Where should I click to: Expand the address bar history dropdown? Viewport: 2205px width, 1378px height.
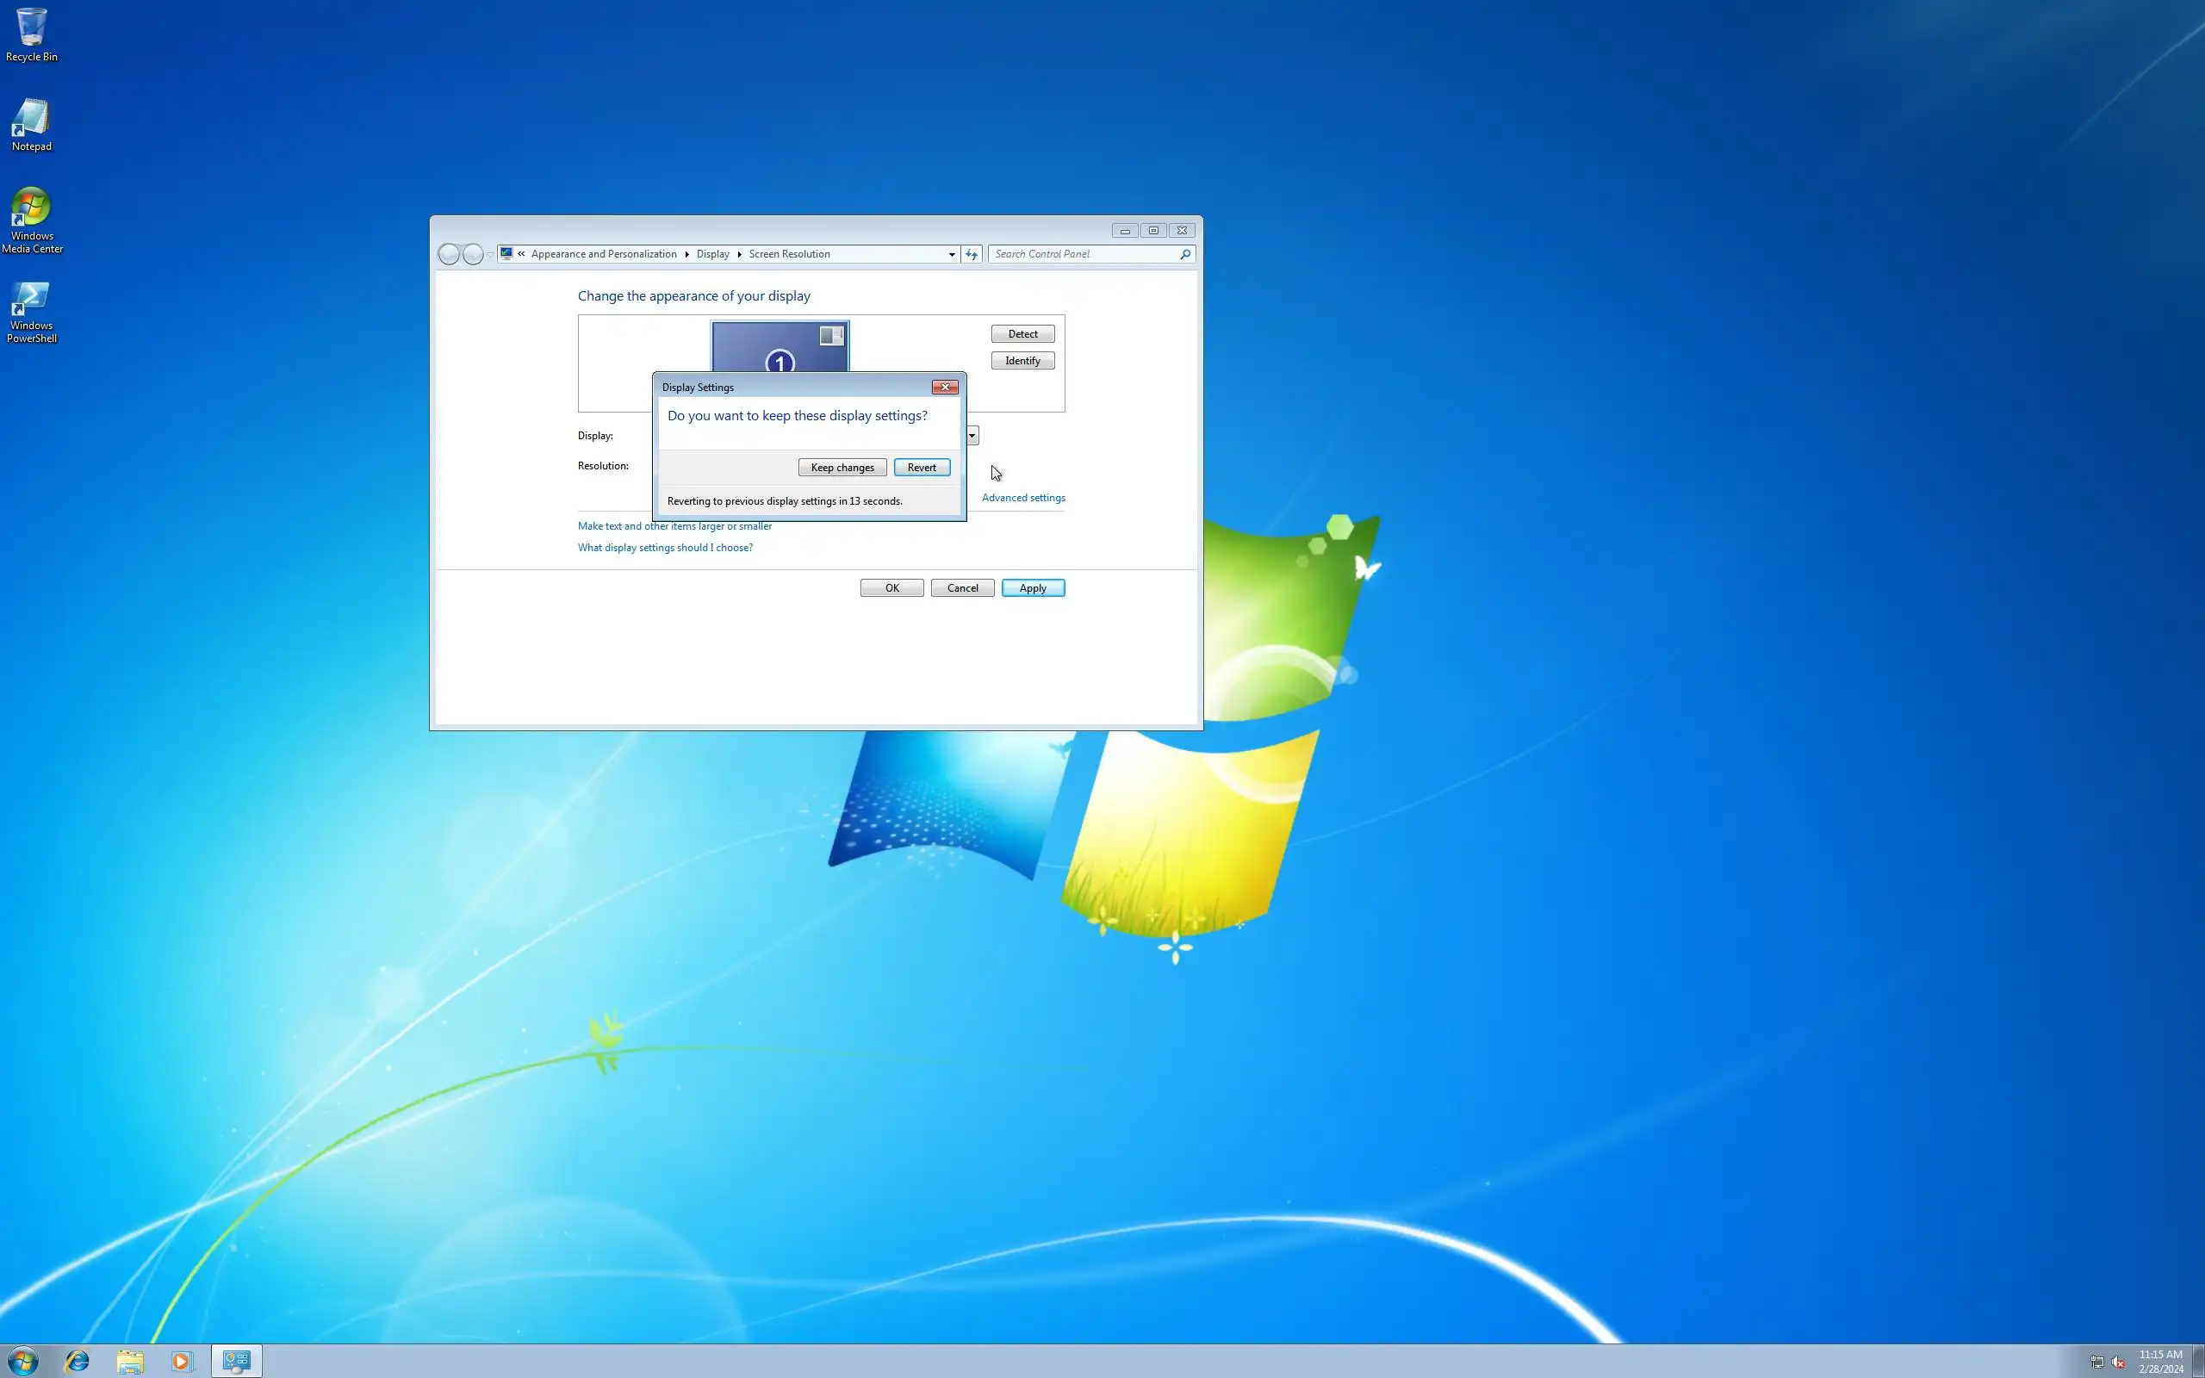(x=951, y=254)
